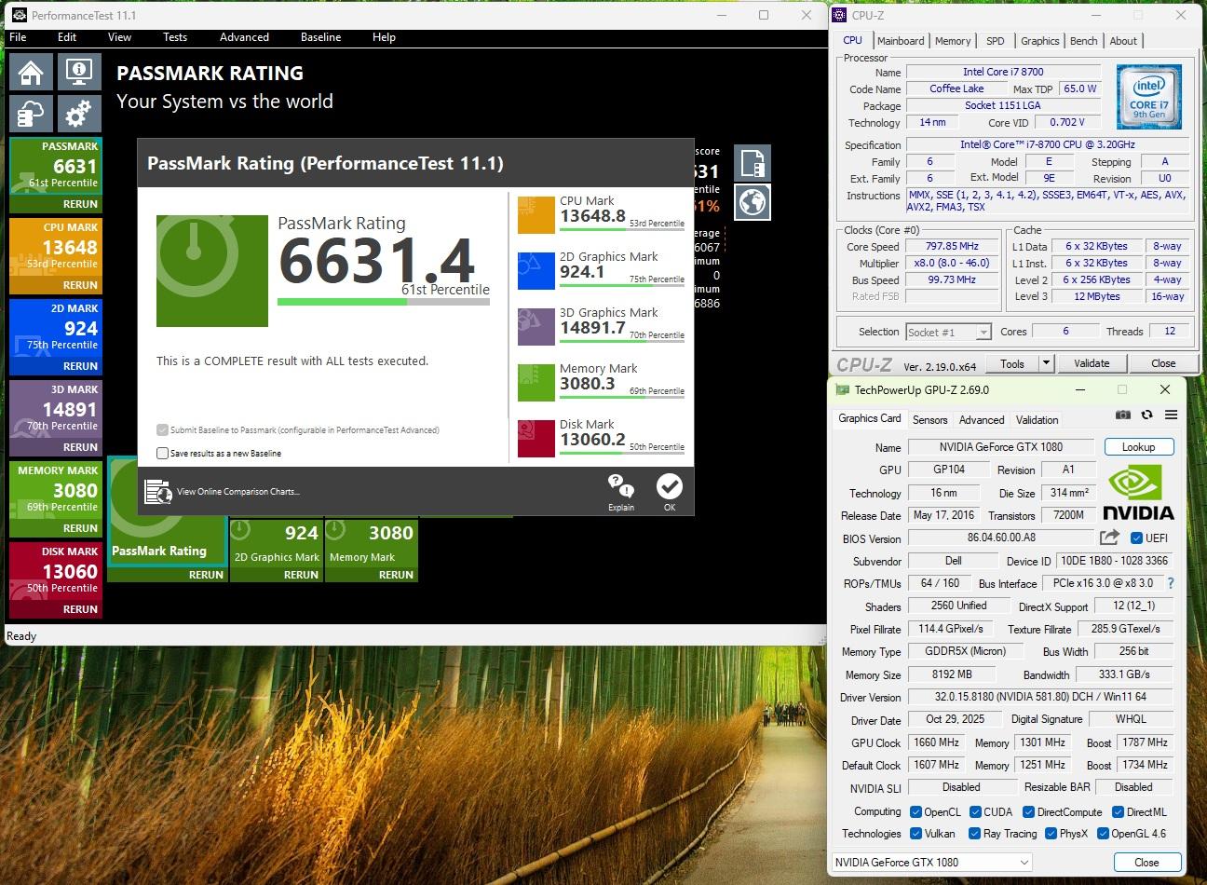Switch to the Mainboard tab in CPU-Z
Screen dimensions: 1207x885
click(901, 41)
